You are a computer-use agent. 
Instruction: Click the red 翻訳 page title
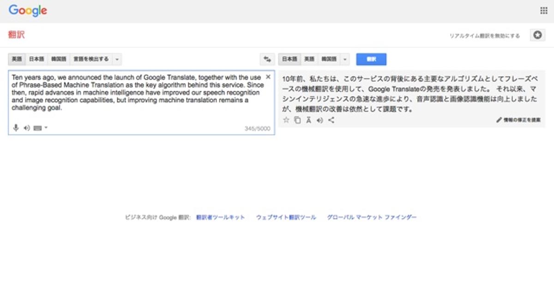pyautogui.click(x=16, y=35)
